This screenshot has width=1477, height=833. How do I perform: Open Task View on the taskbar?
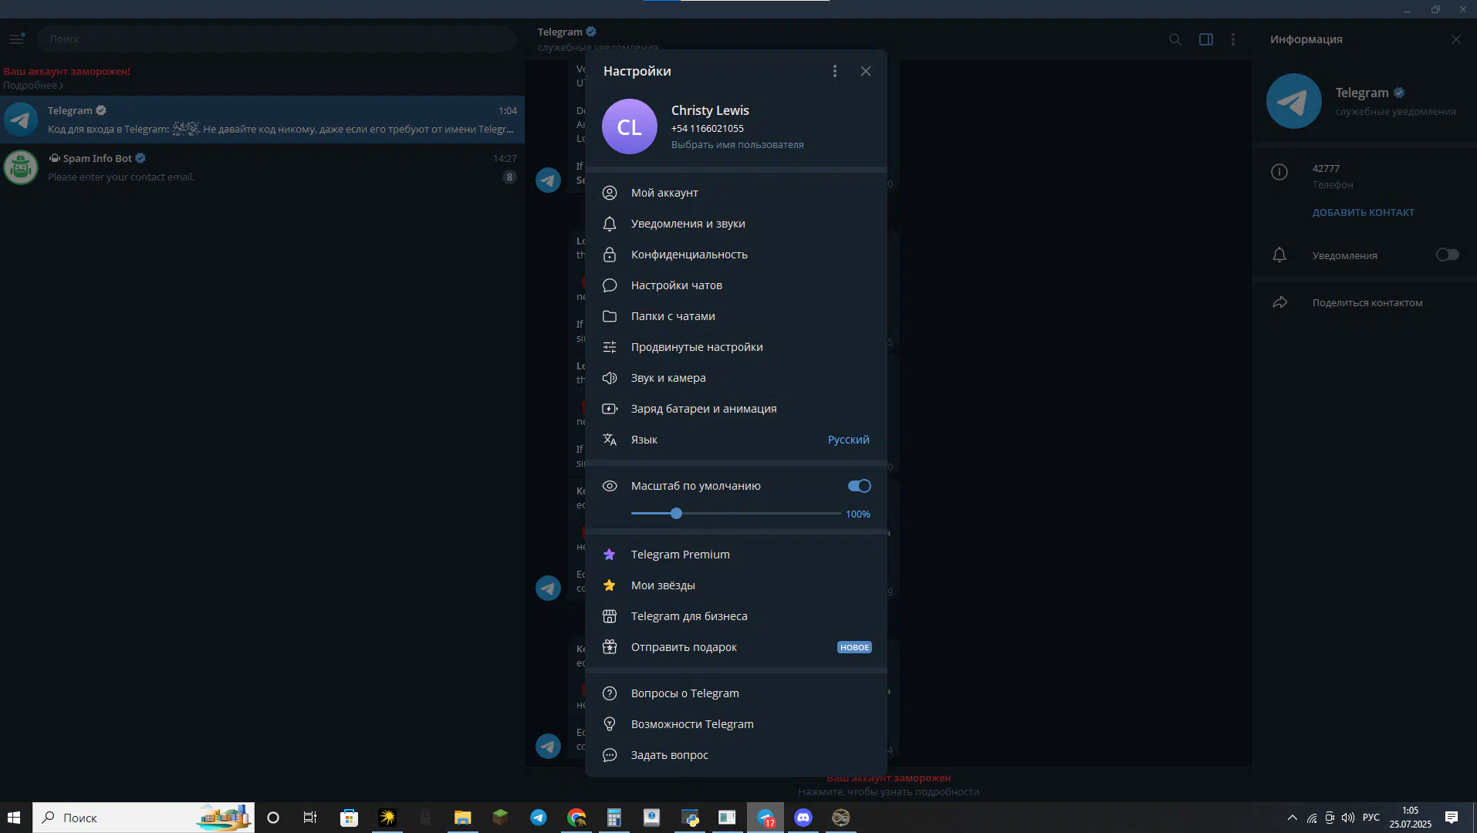pos(310,818)
